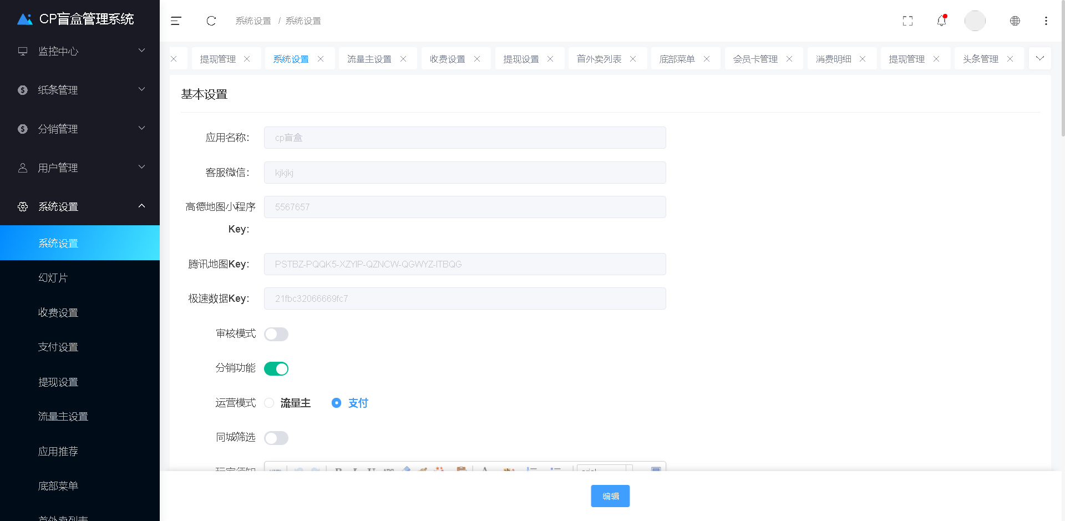Open 支付设置 in the sidebar

tap(58, 347)
